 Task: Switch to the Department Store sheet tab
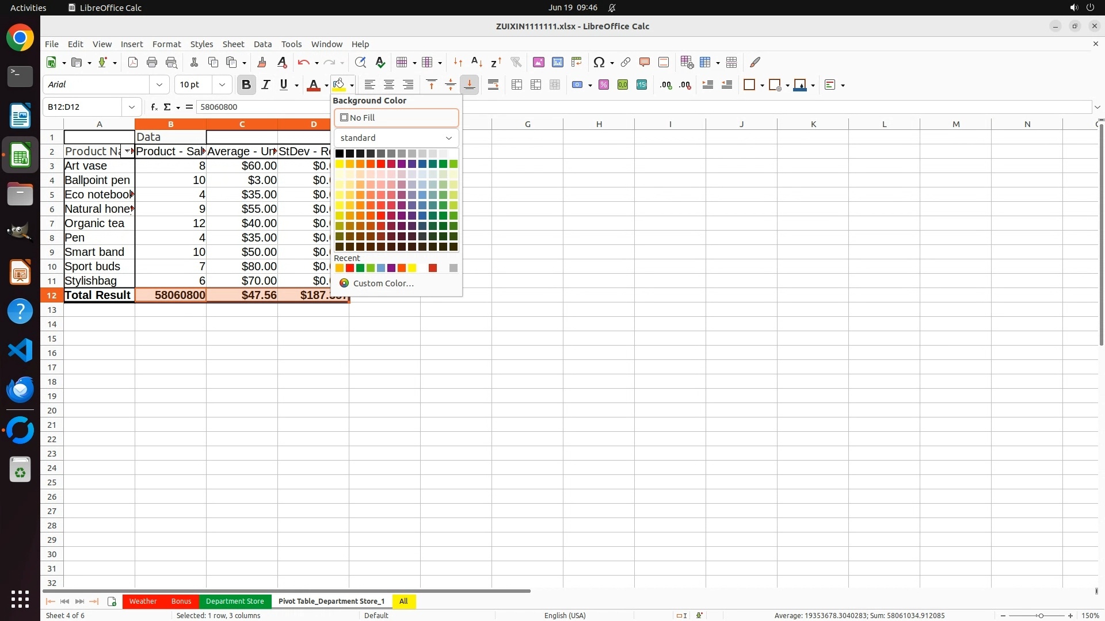(x=235, y=601)
